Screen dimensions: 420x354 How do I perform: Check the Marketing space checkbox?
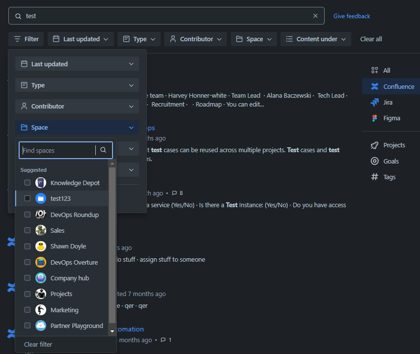[x=28, y=310]
